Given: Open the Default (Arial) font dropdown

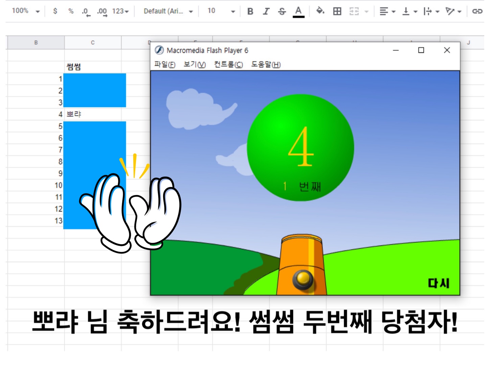Looking at the screenshot, I should pos(168,11).
